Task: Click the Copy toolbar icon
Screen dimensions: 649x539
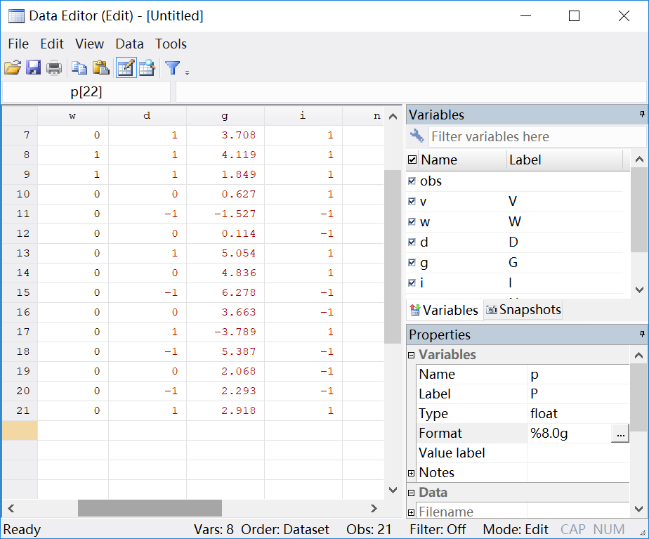Action: pyautogui.click(x=79, y=67)
